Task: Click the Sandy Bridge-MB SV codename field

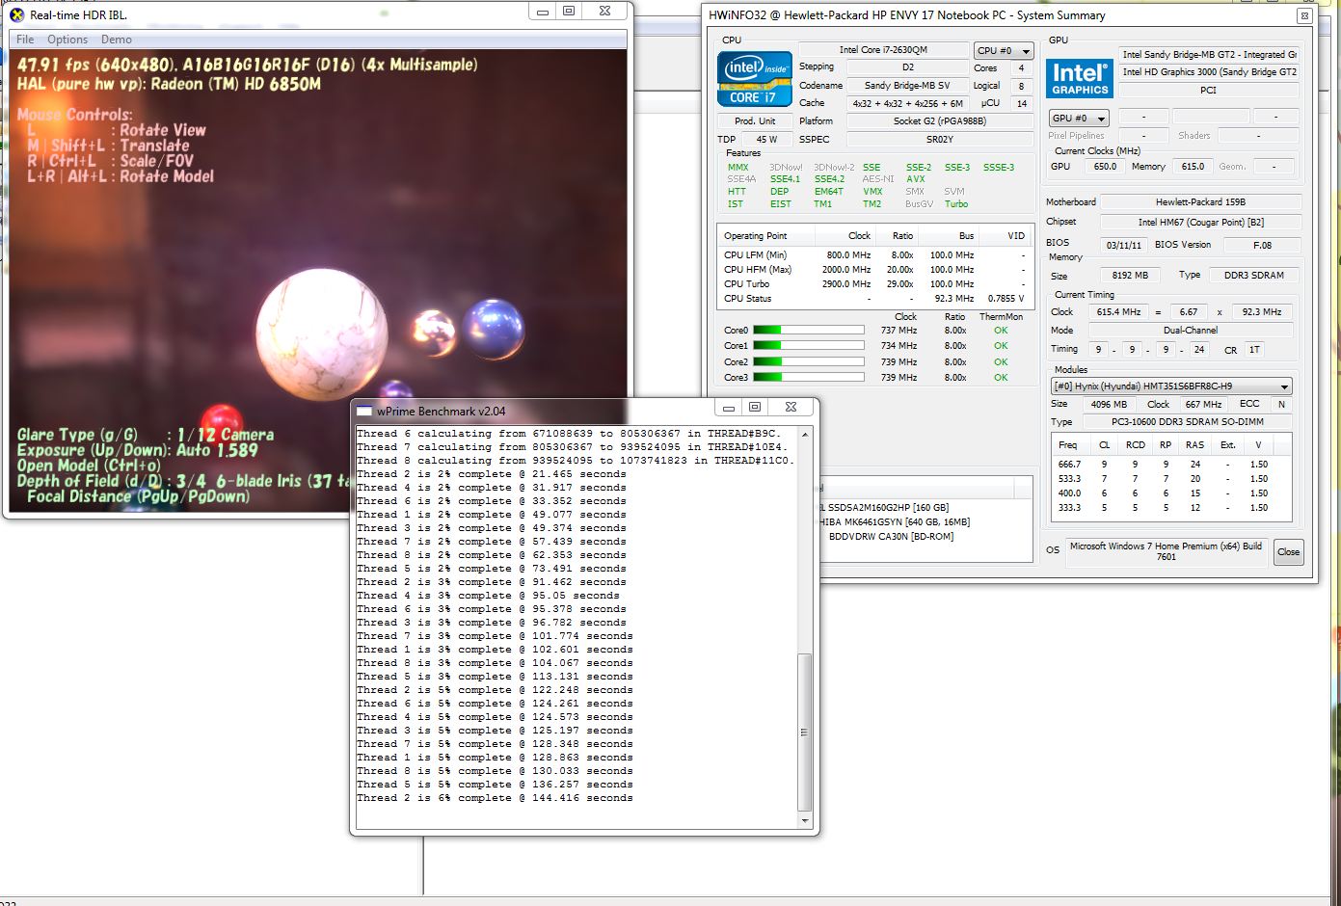Action: tap(907, 85)
